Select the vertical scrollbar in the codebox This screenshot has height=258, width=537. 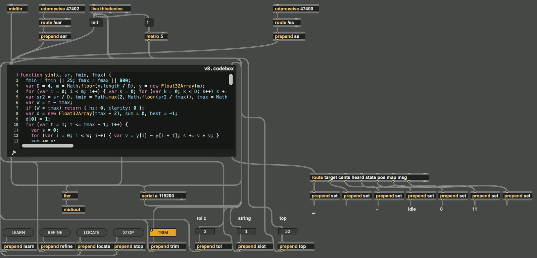pos(231,80)
